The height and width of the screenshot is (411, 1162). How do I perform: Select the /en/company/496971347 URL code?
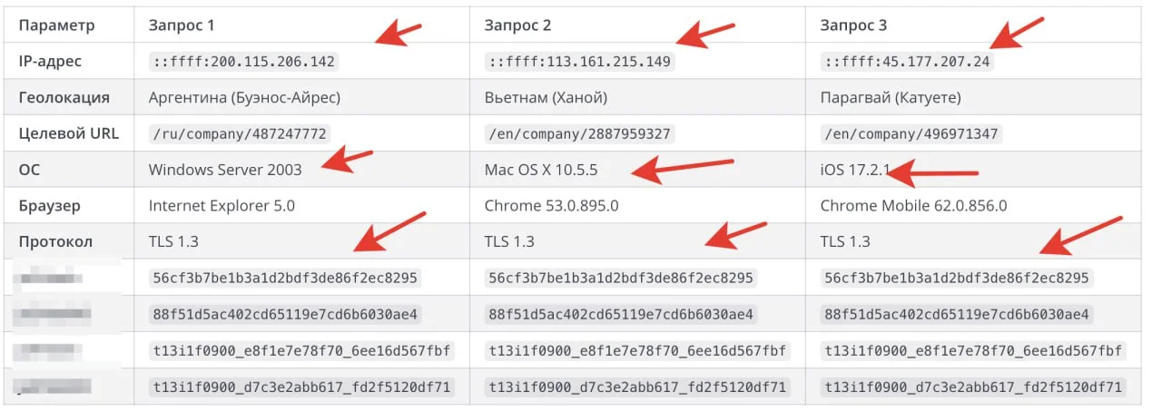tap(911, 133)
